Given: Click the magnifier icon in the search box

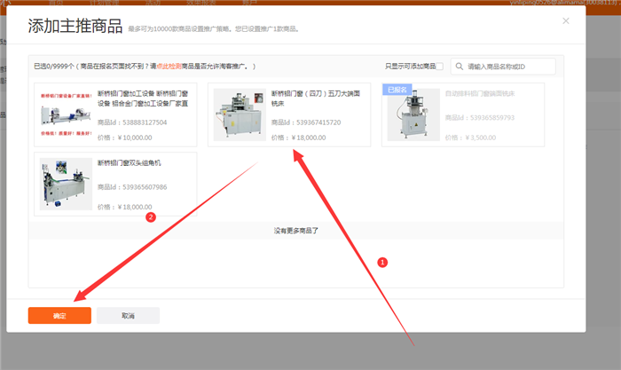Looking at the screenshot, I should 459,67.
